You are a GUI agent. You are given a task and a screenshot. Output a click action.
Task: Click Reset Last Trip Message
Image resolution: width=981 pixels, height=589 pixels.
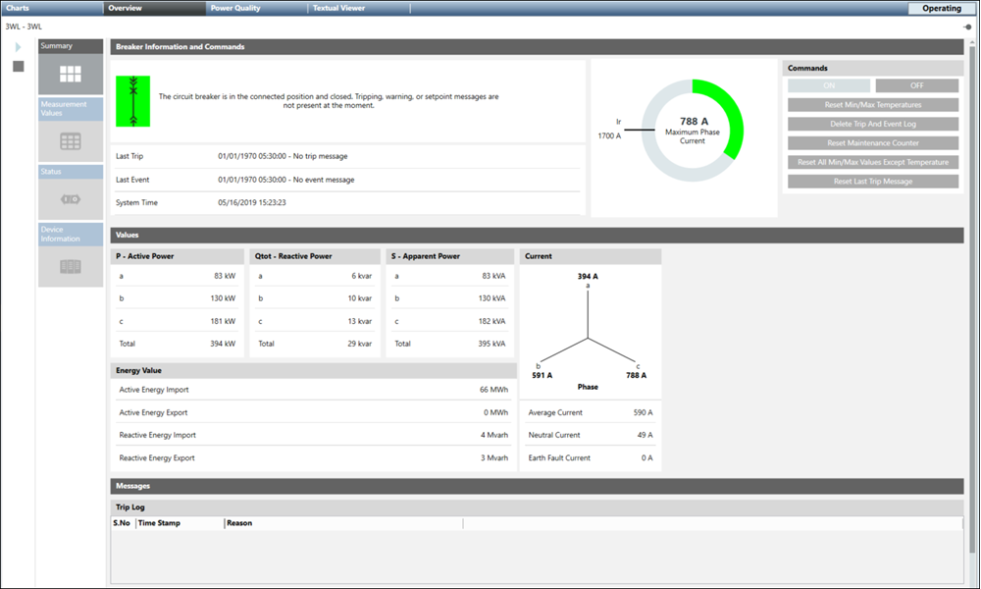click(x=872, y=182)
